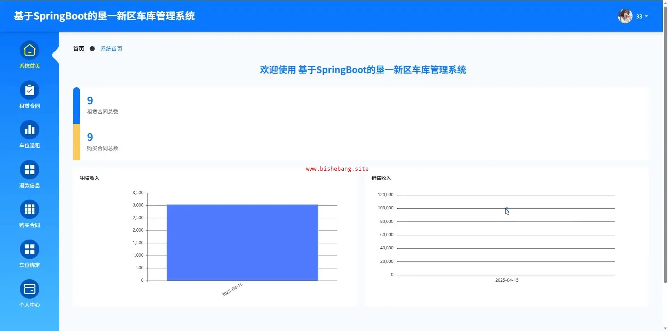Image resolution: width=668 pixels, height=331 pixels.
Task: Click the user avatar picture
Action: coord(625,16)
